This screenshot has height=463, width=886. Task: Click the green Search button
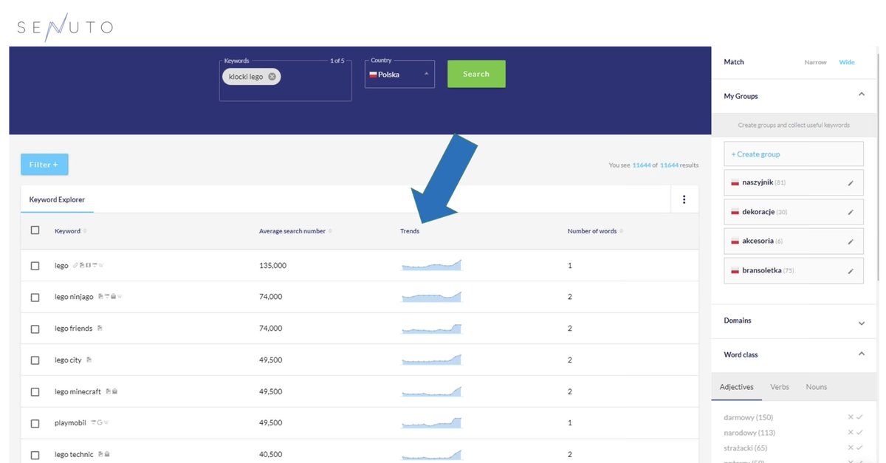point(476,74)
